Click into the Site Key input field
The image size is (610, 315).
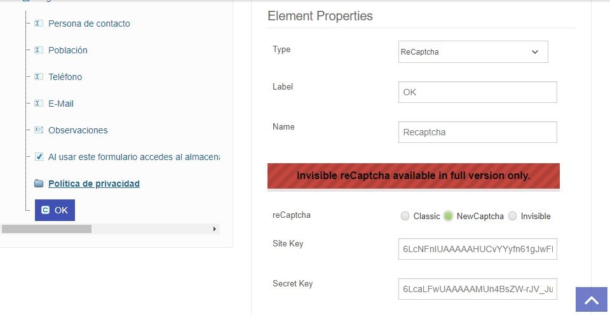(477, 249)
